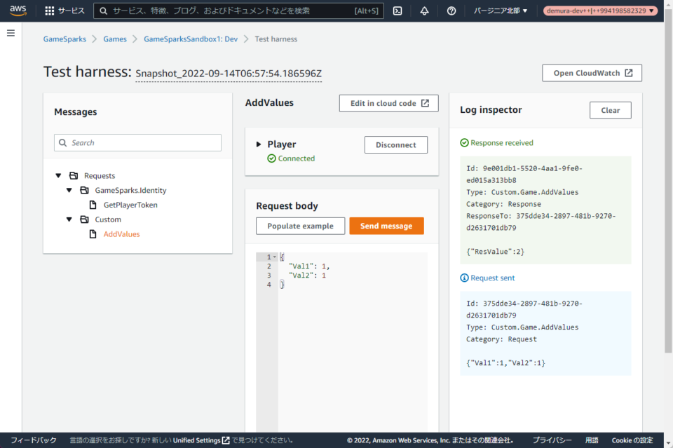Clear the Log inspector output
Viewport: 673px width, 448px height.
(611, 109)
